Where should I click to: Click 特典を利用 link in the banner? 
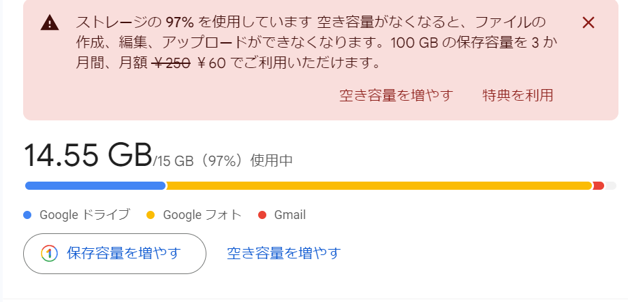pyautogui.click(x=517, y=95)
